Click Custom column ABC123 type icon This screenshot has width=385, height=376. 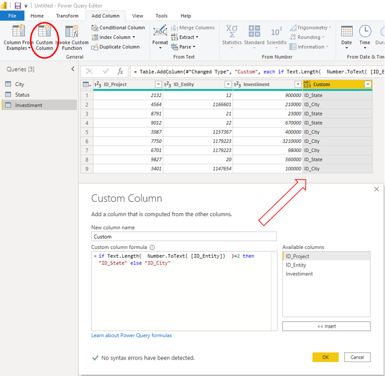[x=307, y=84]
